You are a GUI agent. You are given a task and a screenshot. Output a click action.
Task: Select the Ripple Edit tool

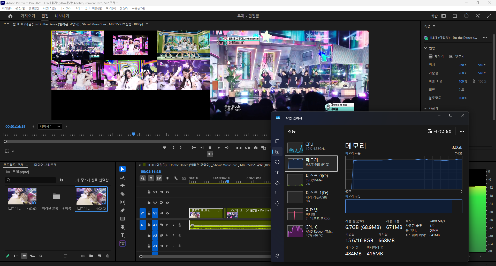tap(123, 186)
